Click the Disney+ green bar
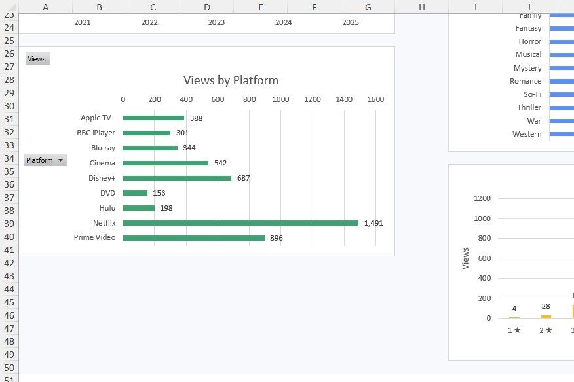Screen dimensions: 574x382 [177, 178]
